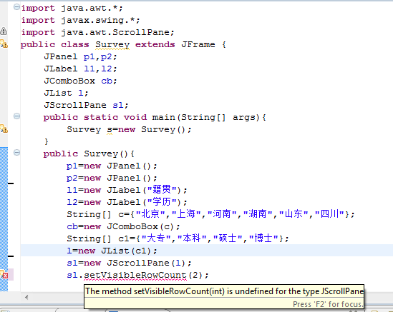Click the "JScrollPane sl;" field declaration
Viewport: 393px width, 312px height.
pos(86,105)
